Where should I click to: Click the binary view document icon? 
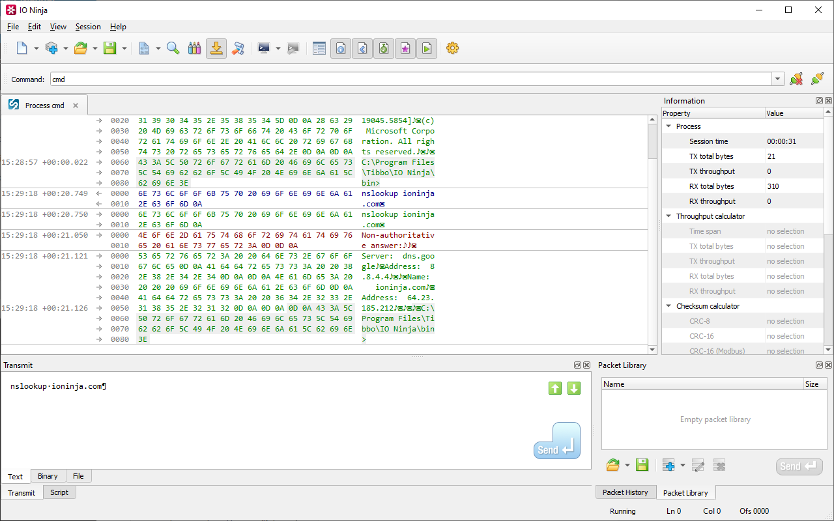pos(145,48)
